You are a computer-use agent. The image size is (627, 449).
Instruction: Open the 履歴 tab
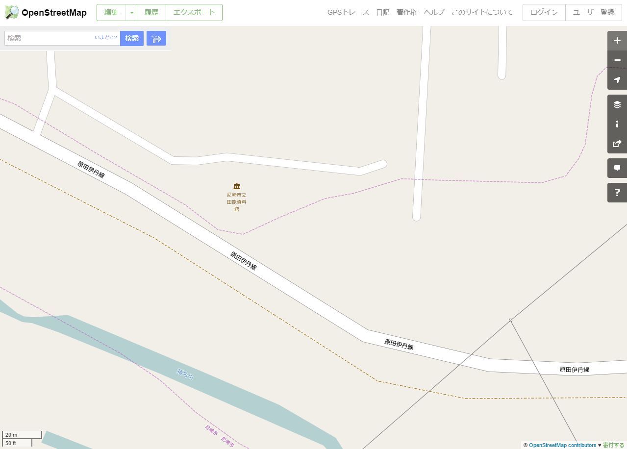click(x=151, y=13)
